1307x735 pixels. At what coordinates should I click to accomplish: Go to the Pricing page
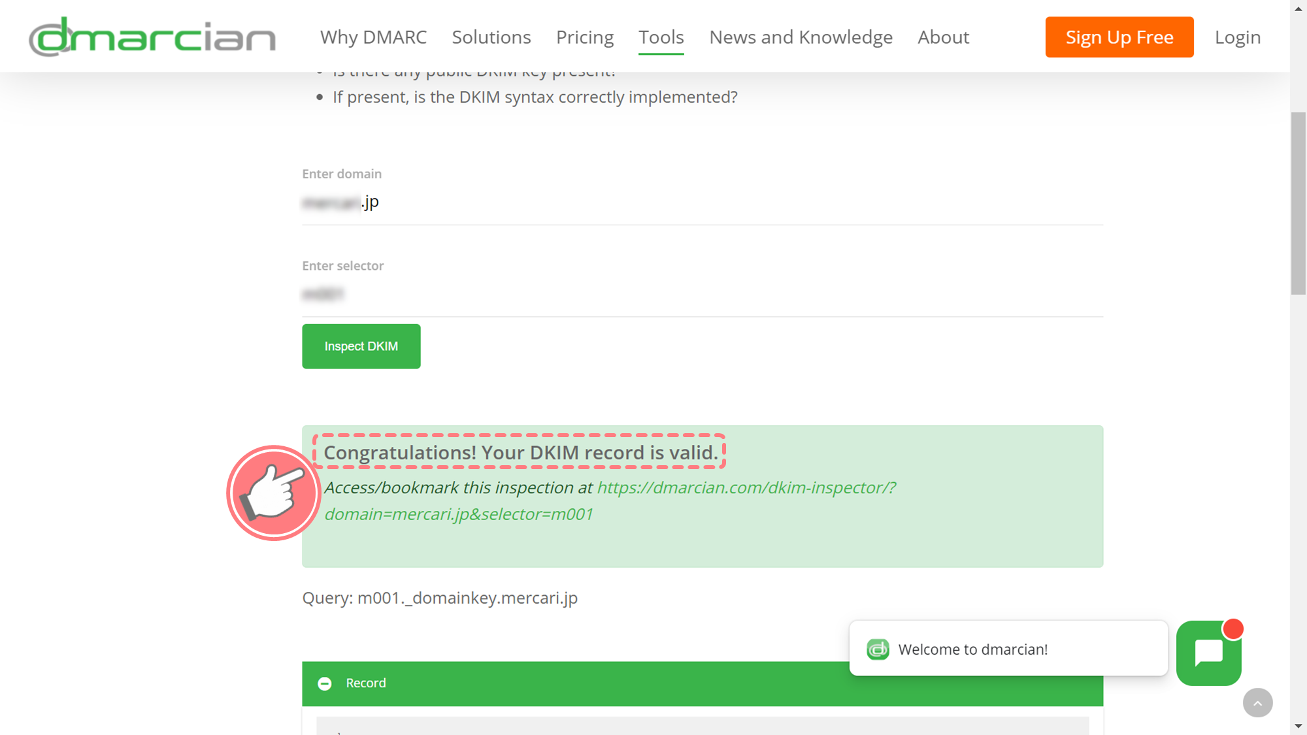point(585,37)
